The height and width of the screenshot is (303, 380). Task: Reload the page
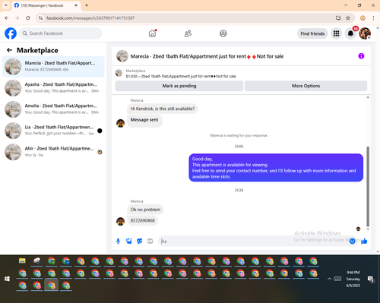pyautogui.click(x=28, y=18)
